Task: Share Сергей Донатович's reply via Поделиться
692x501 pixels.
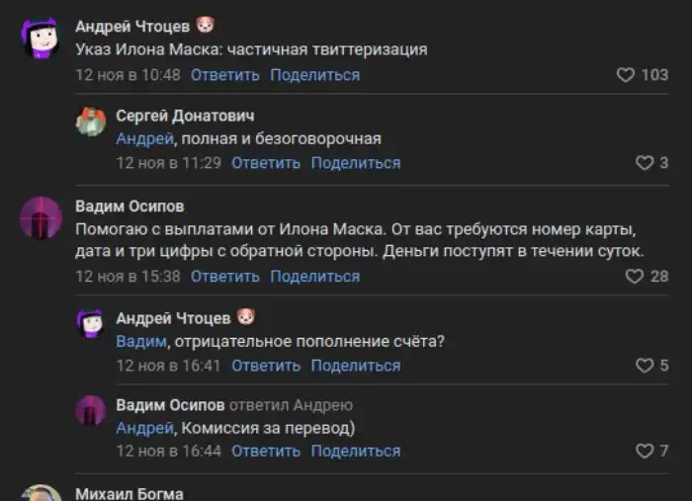Action: [356, 163]
